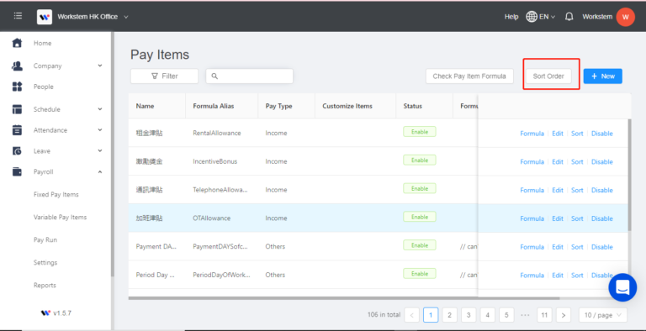Screen dimensions: 646x331
Task: Toggle the hamburger menu icon
Action: pyautogui.click(x=18, y=16)
